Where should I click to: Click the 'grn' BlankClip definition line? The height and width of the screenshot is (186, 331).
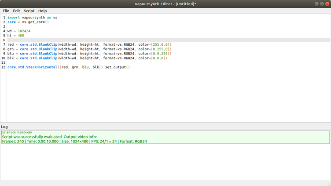tap(88, 49)
